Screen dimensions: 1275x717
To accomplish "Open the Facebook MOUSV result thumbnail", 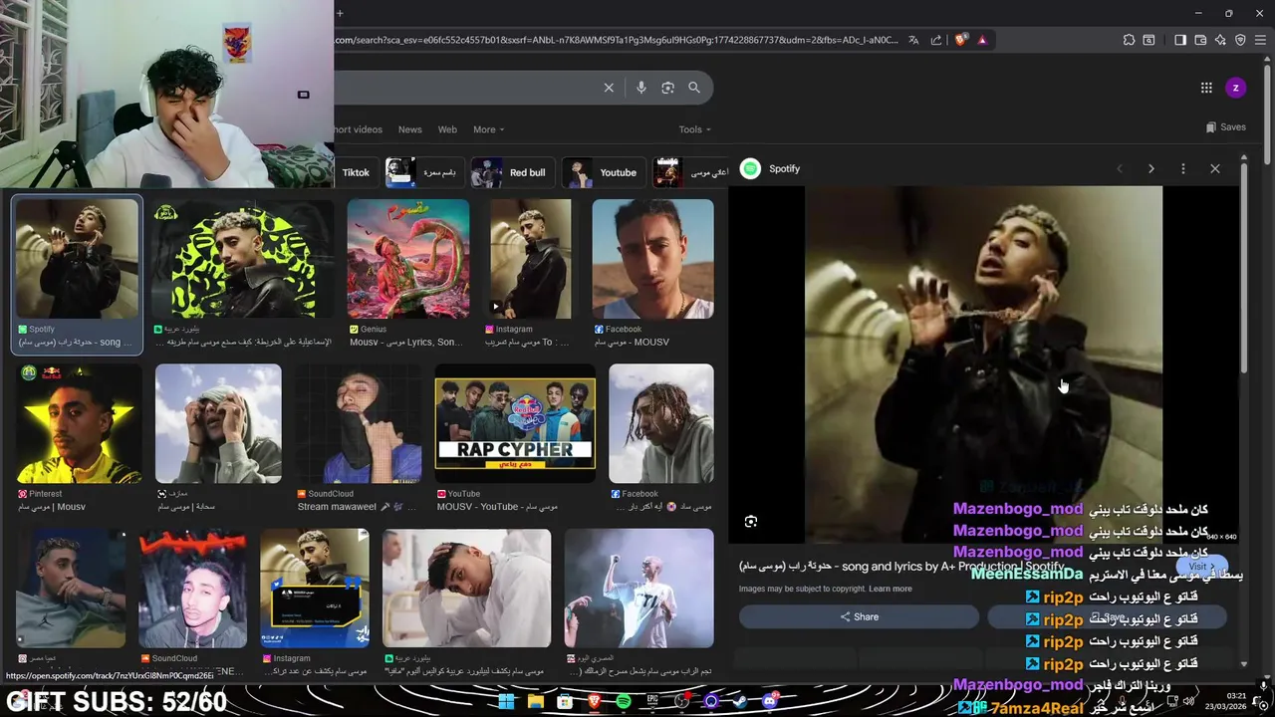I will tap(653, 259).
